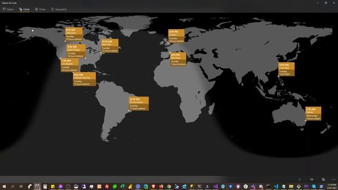Click the Alarms & Clock taskbar icon

[x=37, y=186]
